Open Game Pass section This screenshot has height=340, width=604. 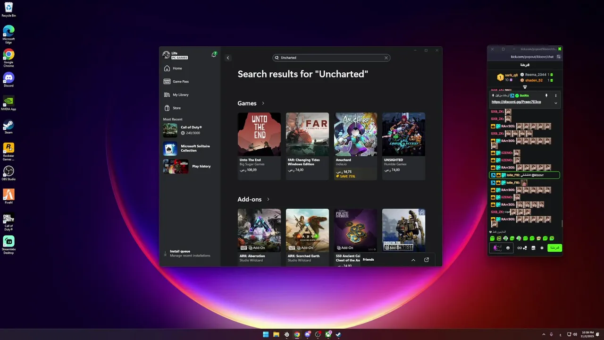(x=176, y=82)
